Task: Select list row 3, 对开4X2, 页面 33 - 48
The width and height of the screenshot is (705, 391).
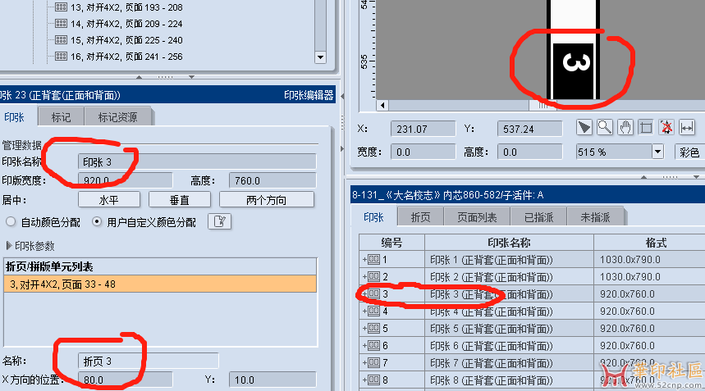Action: [x=160, y=284]
